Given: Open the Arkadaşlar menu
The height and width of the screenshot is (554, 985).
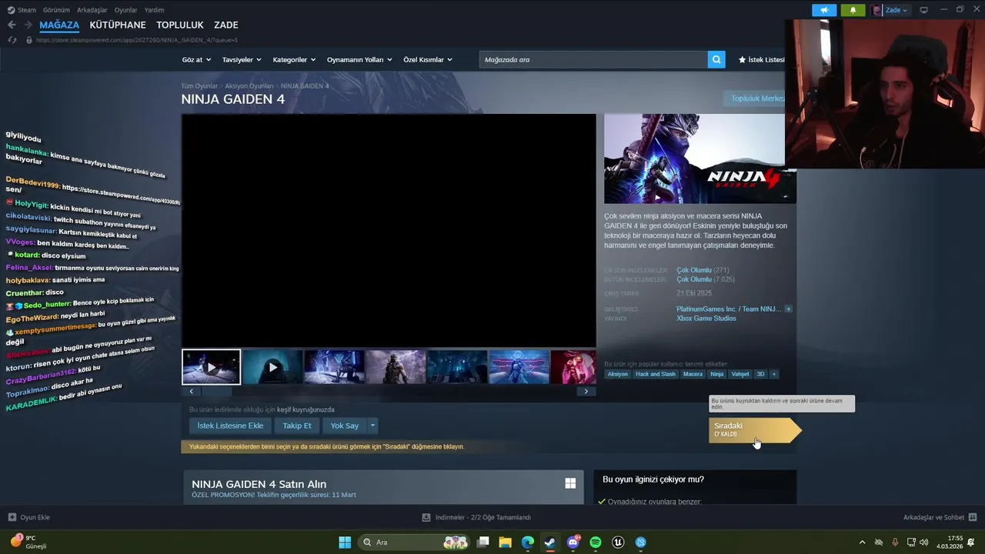Looking at the screenshot, I should click(92, 10).
